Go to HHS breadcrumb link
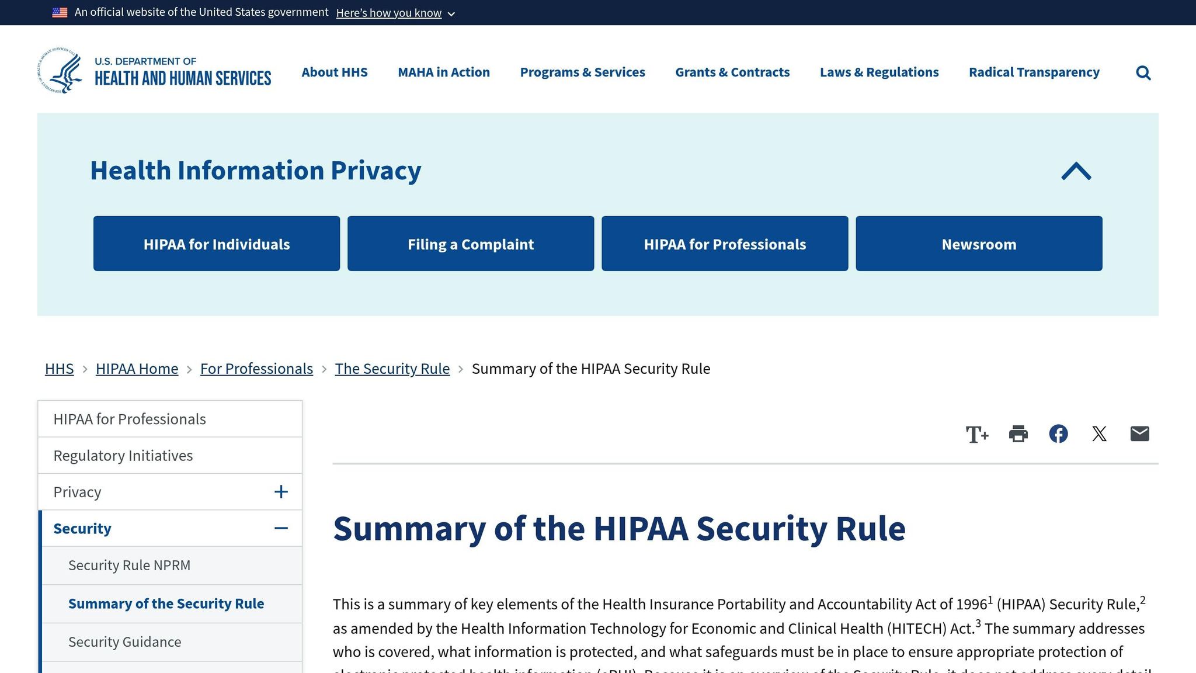1196x673 pixels. coord(60,369)
